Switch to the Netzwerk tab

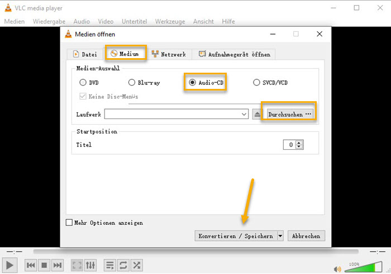pos(169,54)
